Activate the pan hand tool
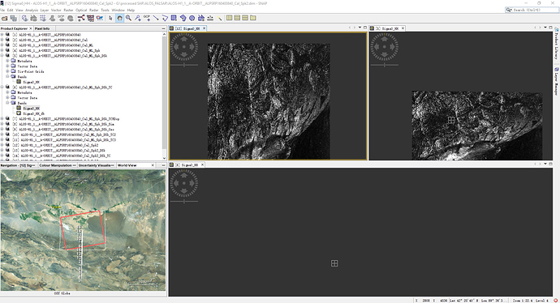560x303 pixels. click(119, 18)
